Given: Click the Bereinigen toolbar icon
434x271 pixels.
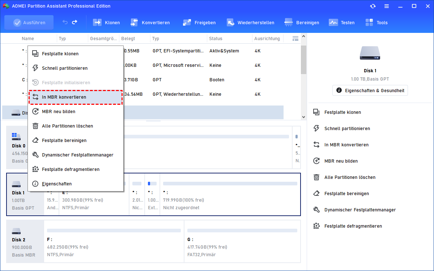Looking at the screenshot, I should (x=289, y=22).
